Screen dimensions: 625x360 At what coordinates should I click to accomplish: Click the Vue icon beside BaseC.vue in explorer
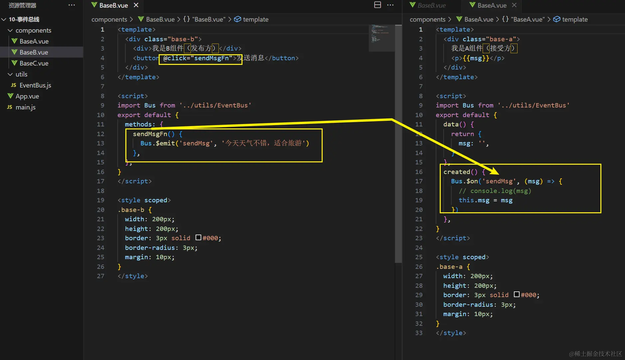point(14,63)
